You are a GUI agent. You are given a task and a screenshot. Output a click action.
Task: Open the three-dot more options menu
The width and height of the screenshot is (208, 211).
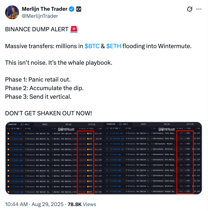(199, 9)
